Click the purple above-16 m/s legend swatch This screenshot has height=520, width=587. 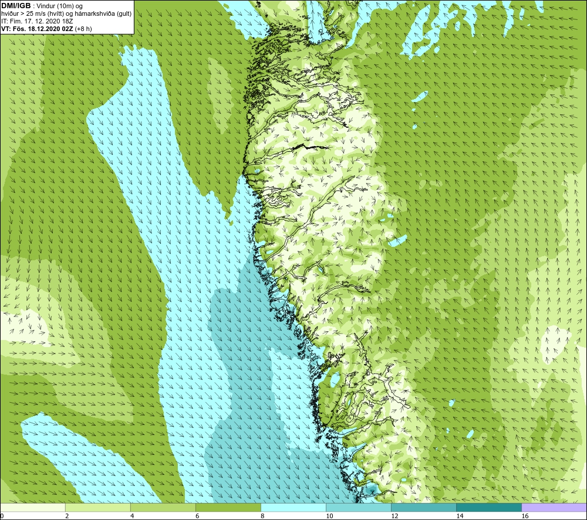coord(554,507)
